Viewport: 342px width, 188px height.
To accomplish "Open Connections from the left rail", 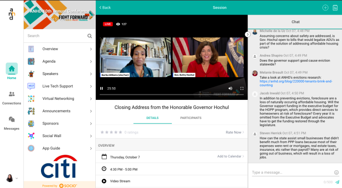I will (x=11, y=97).
